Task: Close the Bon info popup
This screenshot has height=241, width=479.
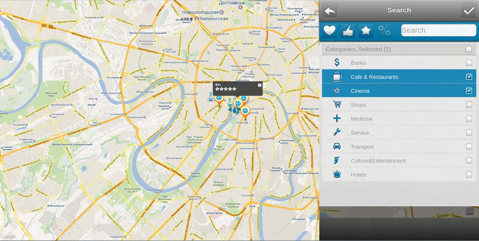Action: click(x=260, y=85)
